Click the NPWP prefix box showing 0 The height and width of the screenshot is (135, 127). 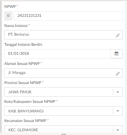coord(8,16)
